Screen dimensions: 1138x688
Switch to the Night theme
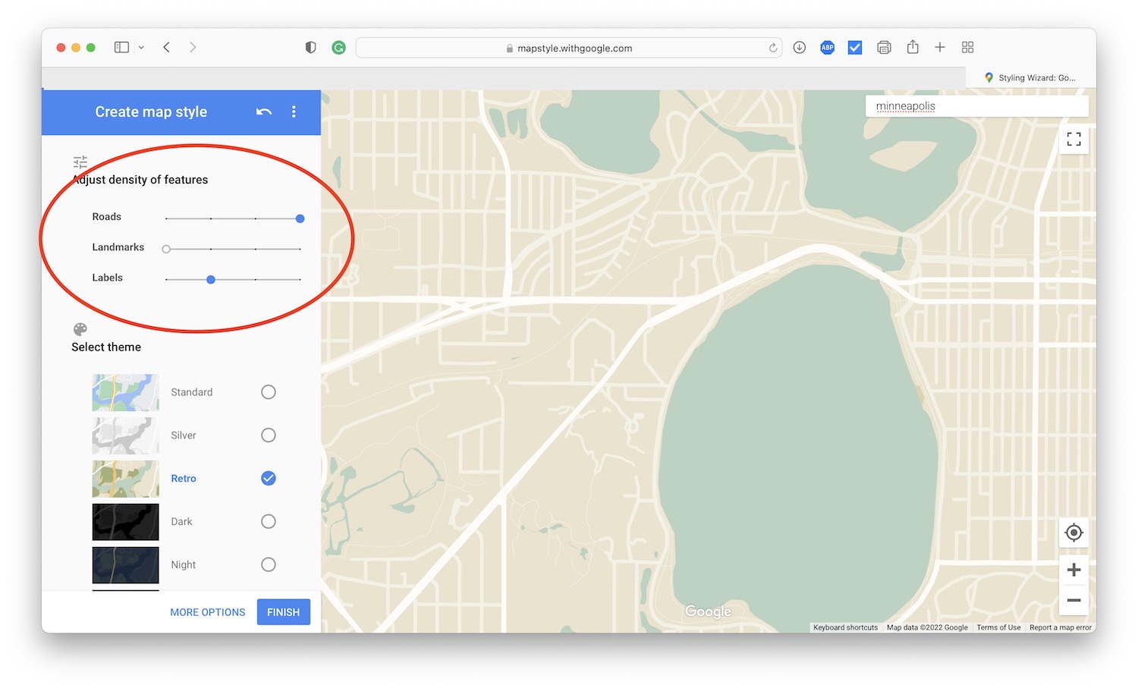(268, 564)
